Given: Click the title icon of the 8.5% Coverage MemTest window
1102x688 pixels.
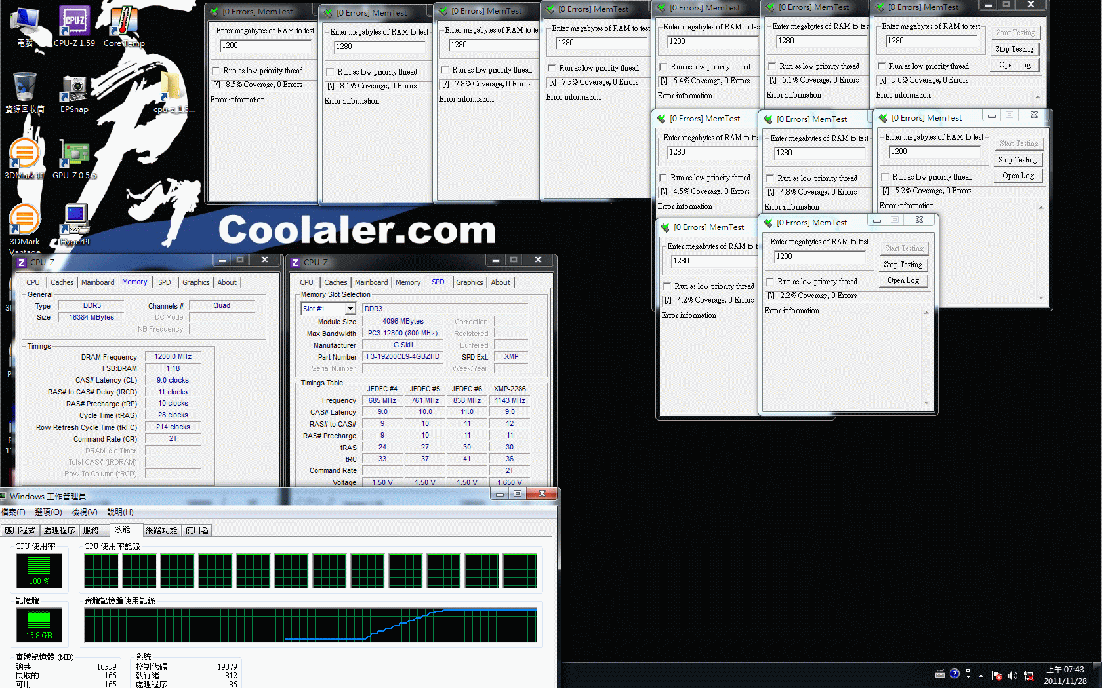Looking at the screenshot, I should pyautogui.click(x=214, y=12).
